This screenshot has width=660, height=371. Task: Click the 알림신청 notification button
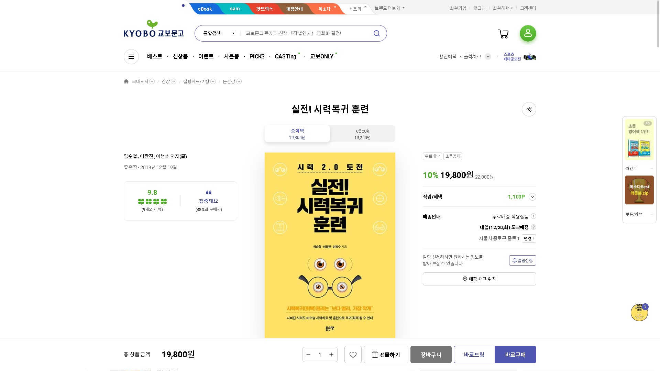click(522, 260)
